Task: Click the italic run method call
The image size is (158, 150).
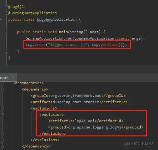Action: click(x=69, y=38)
